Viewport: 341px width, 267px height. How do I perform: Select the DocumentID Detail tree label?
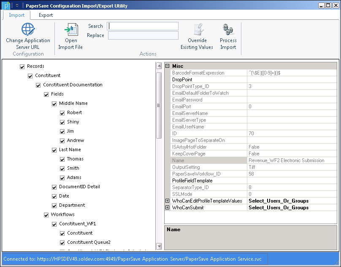79,187
